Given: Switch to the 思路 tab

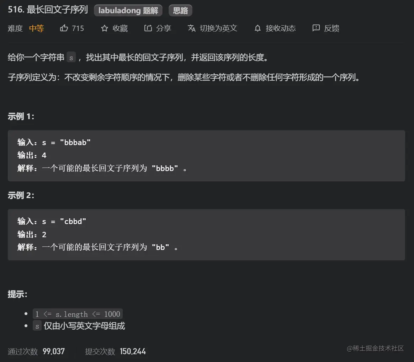Looking at the screenshot, I should 180,10.
